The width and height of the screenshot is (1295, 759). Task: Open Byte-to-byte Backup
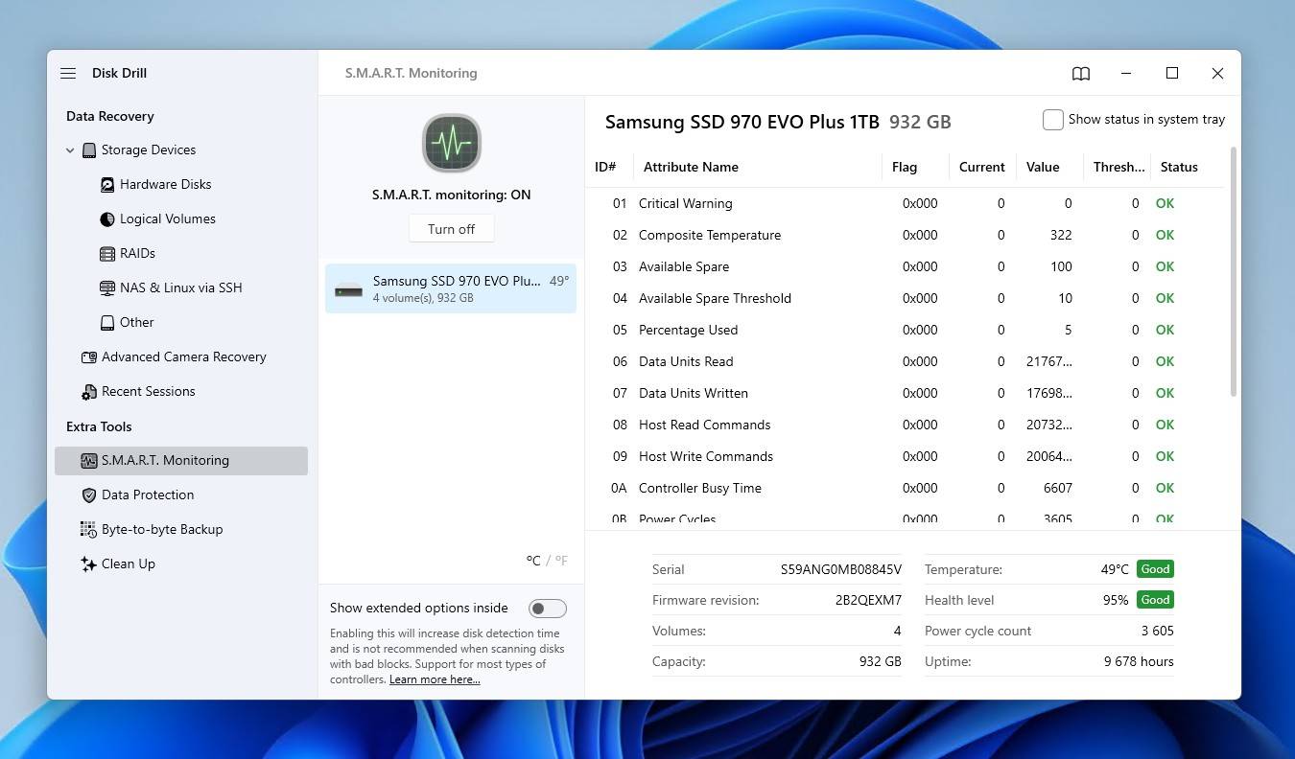click(161, 529)
